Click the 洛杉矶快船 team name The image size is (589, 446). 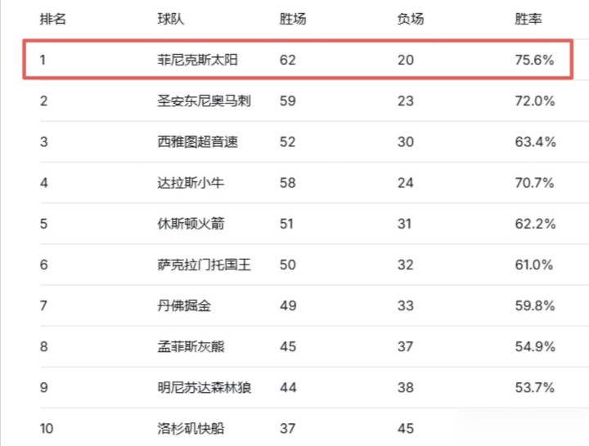[191, 428]
